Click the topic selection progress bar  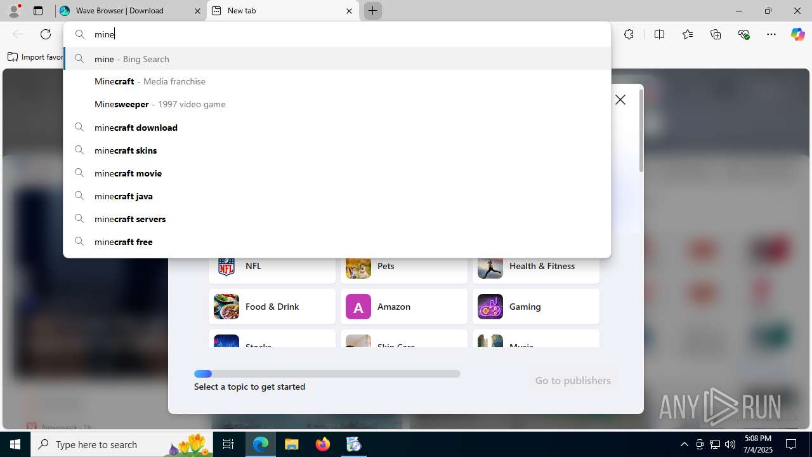[x=327, y=374]
